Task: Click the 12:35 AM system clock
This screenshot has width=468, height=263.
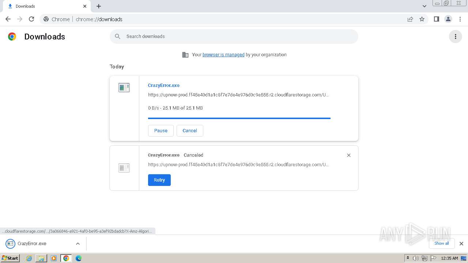Action: coord(449,258)
